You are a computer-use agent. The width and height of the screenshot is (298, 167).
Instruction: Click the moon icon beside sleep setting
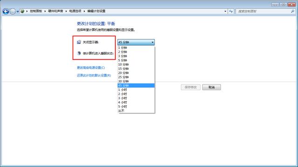coord(79,53)
